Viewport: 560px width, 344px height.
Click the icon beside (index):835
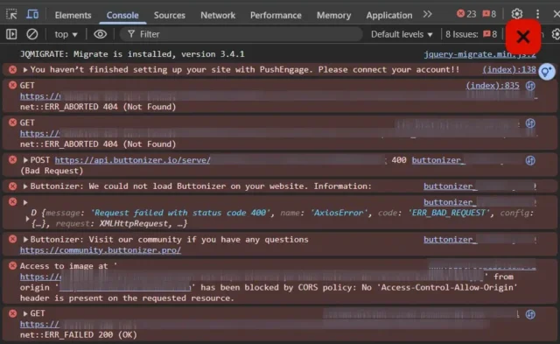click(x=530, y=86)
